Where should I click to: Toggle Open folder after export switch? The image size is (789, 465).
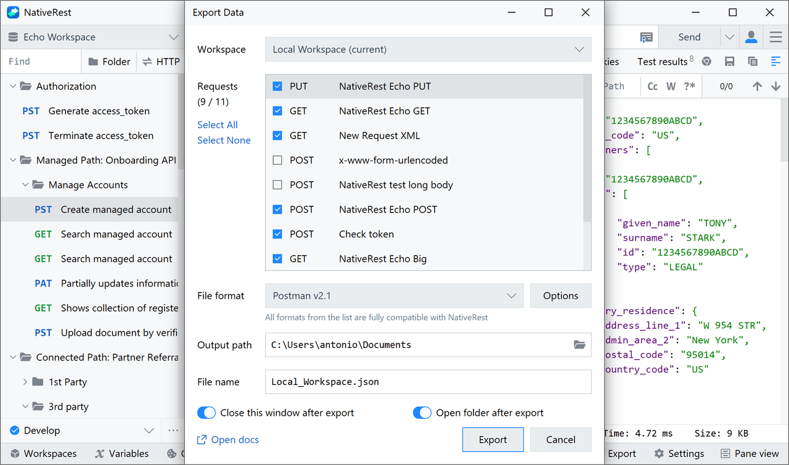point(422,413)
